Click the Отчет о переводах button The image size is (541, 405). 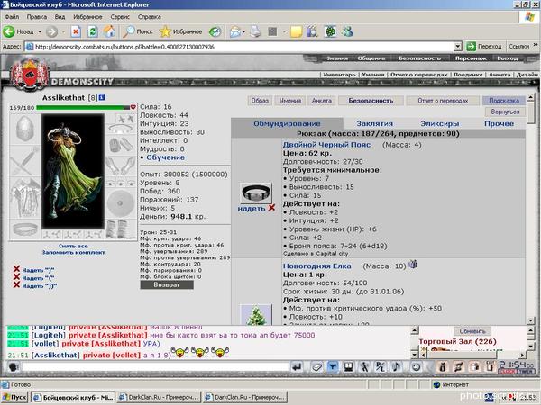tap(443, 101)
